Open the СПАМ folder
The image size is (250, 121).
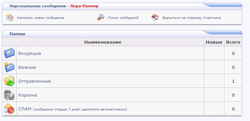coord(25,109)
